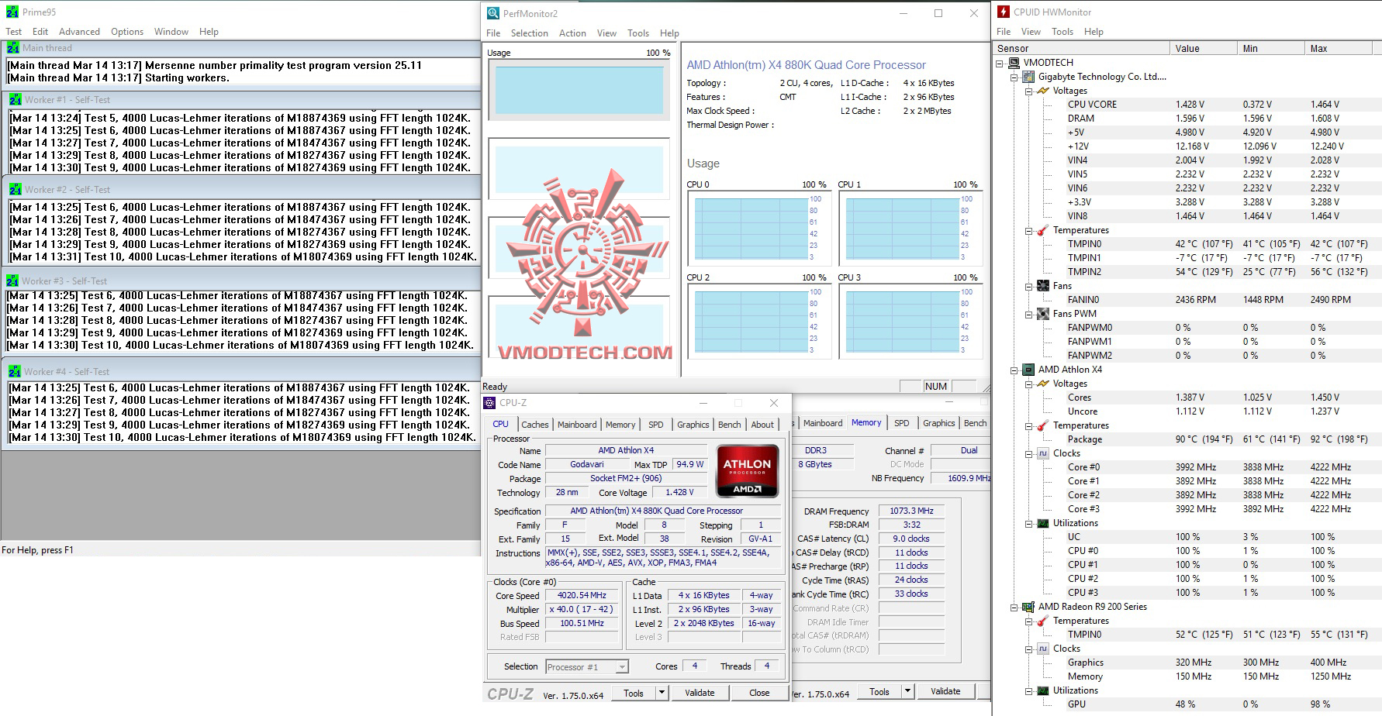The image size is (1382, 716).
Task: Click the Fans PWM icon in HWMonitor
Action: (1043, 314)
